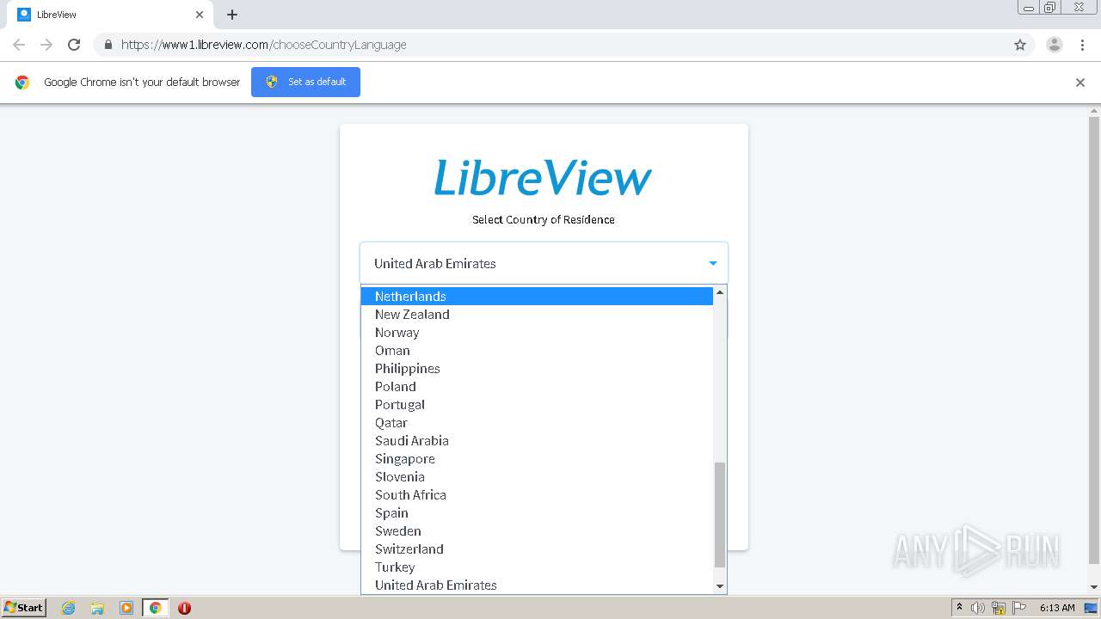Click the show desktop tray icon
The image size is (1101, 619).
point(1091,608)
